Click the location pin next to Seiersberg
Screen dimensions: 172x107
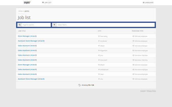[99, 36]
